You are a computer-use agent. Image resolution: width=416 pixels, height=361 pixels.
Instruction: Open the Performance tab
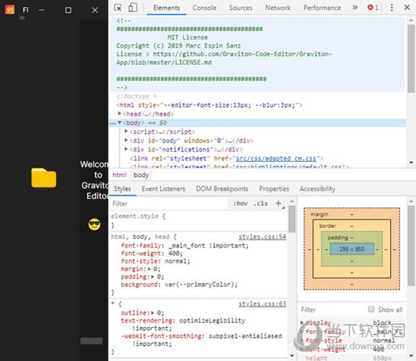click(x=322, y=8)
